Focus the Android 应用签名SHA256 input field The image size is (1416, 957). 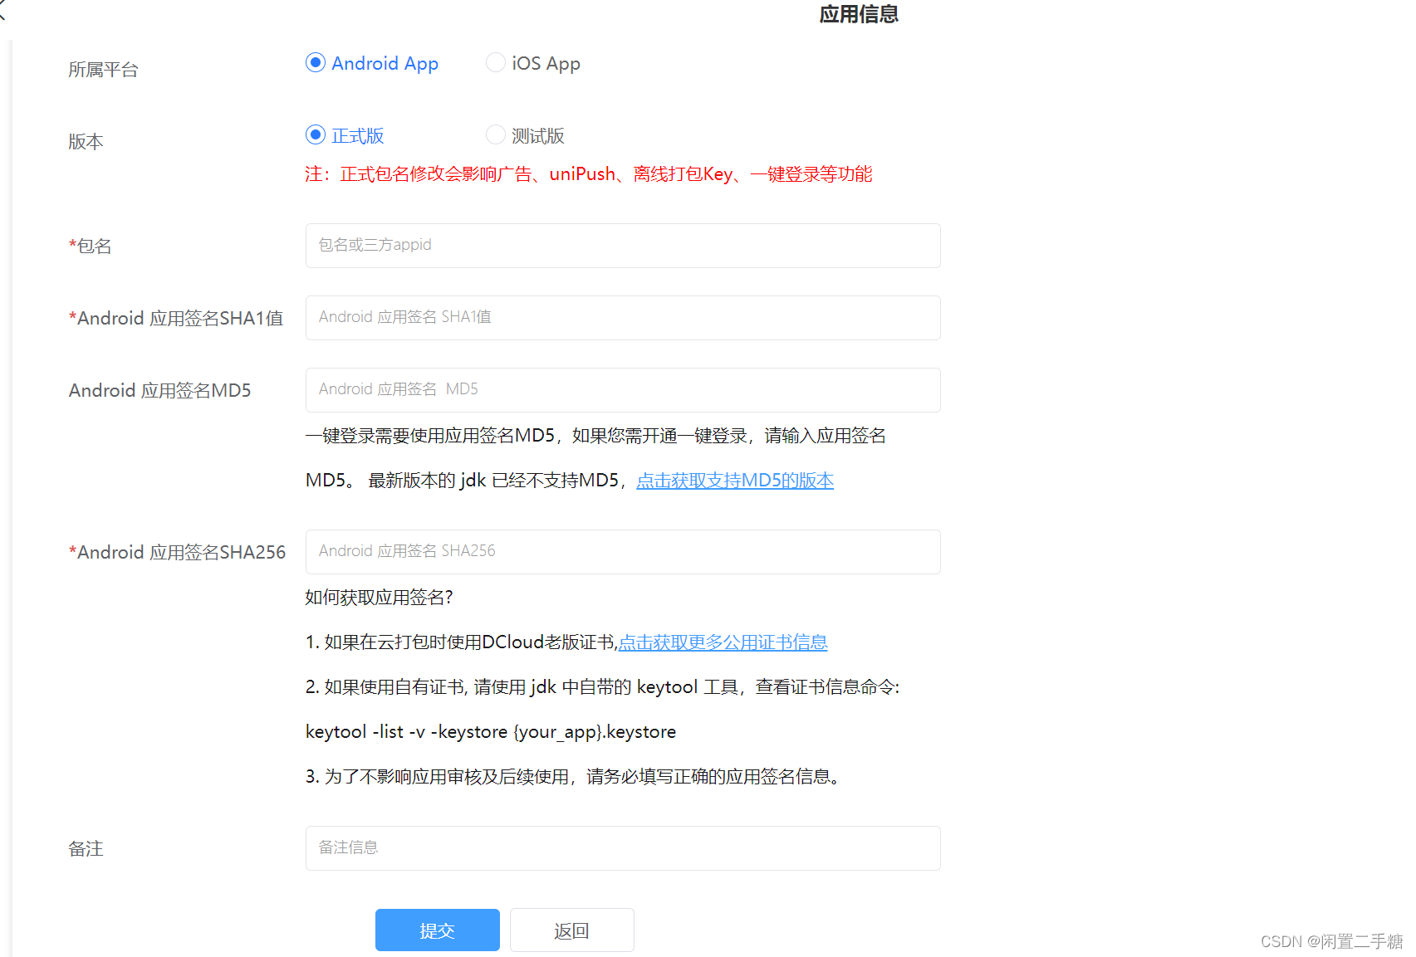point(622,551)
